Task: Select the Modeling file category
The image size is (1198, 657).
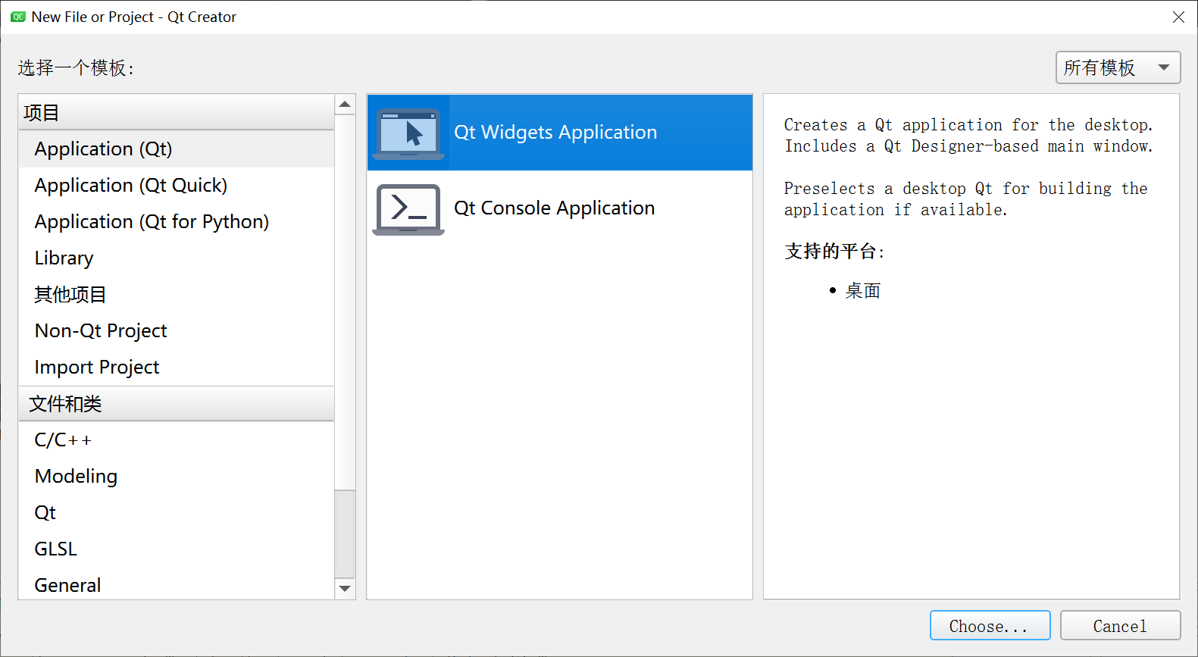Action: [x=176, y=477]
